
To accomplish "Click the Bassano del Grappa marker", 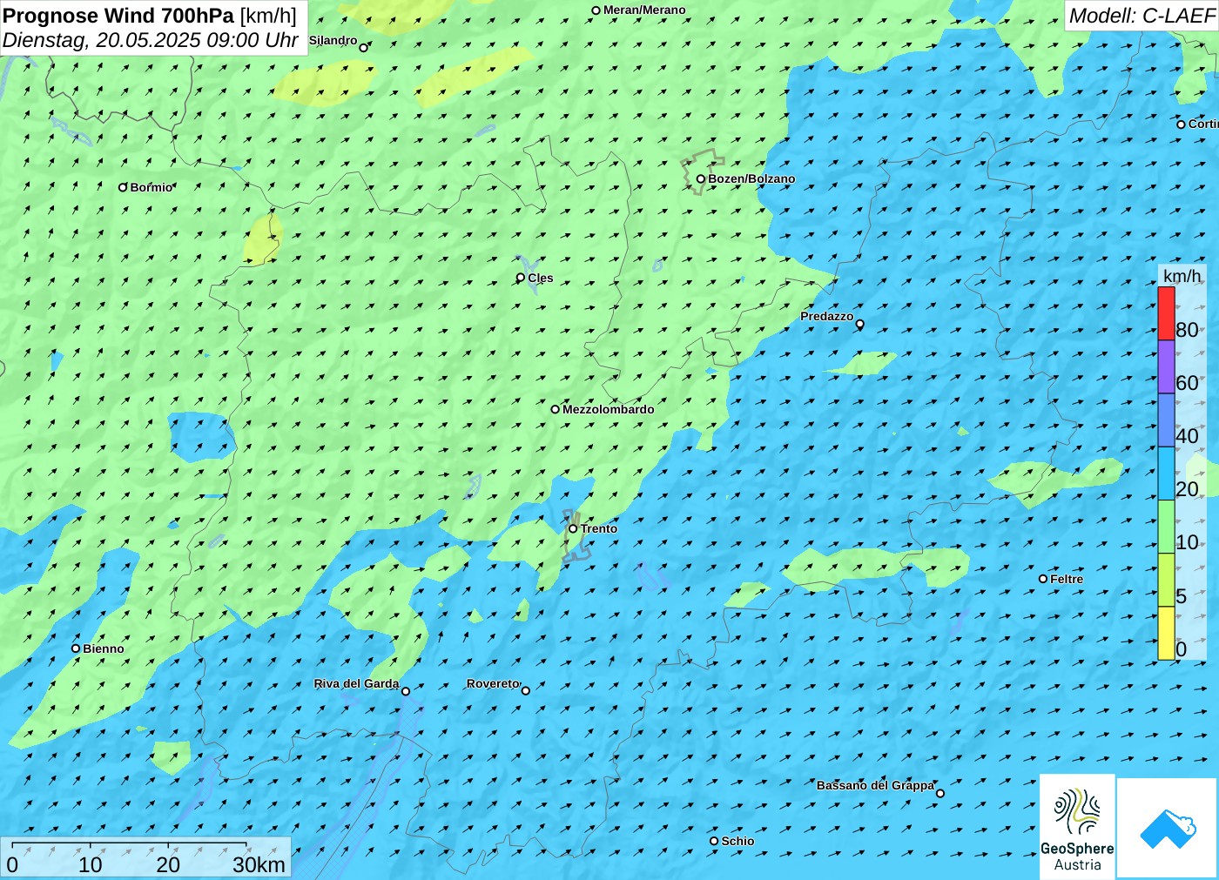I will pyautogui.click(x=940, y=793).
